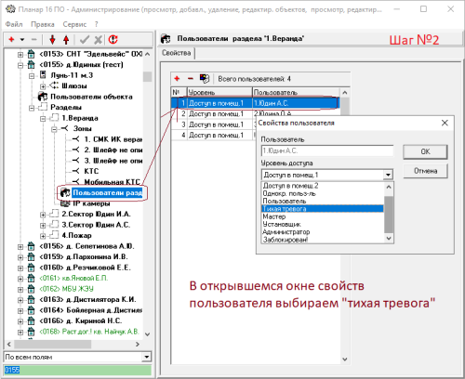The height and width of the screenshot is (379, 465).
Task: Open the Правка menu
Action: 43,24
